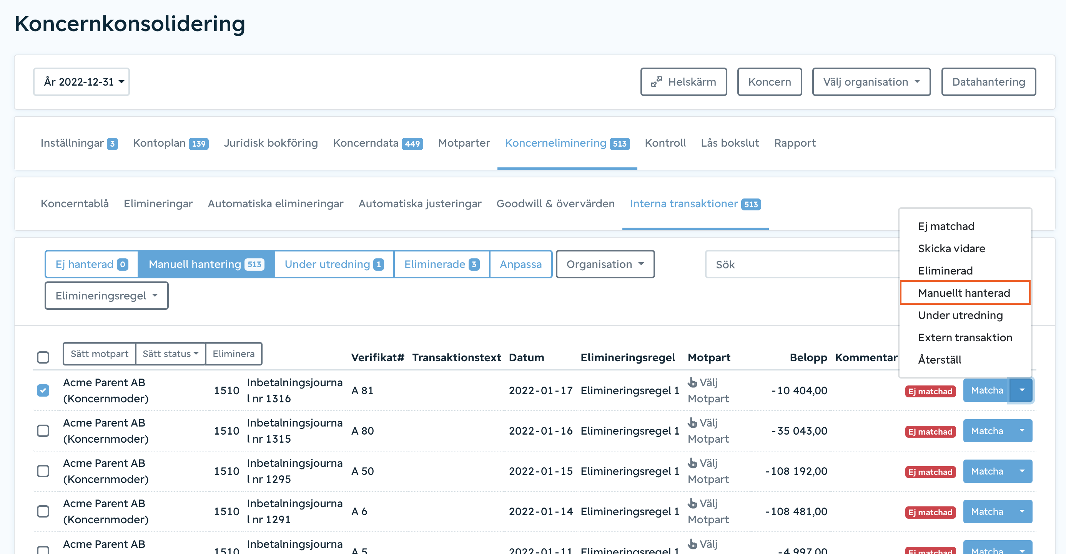Open Automatiska justeringar sub-tab
Viewport: 1066px width, 554px height.
click(420, 204)
